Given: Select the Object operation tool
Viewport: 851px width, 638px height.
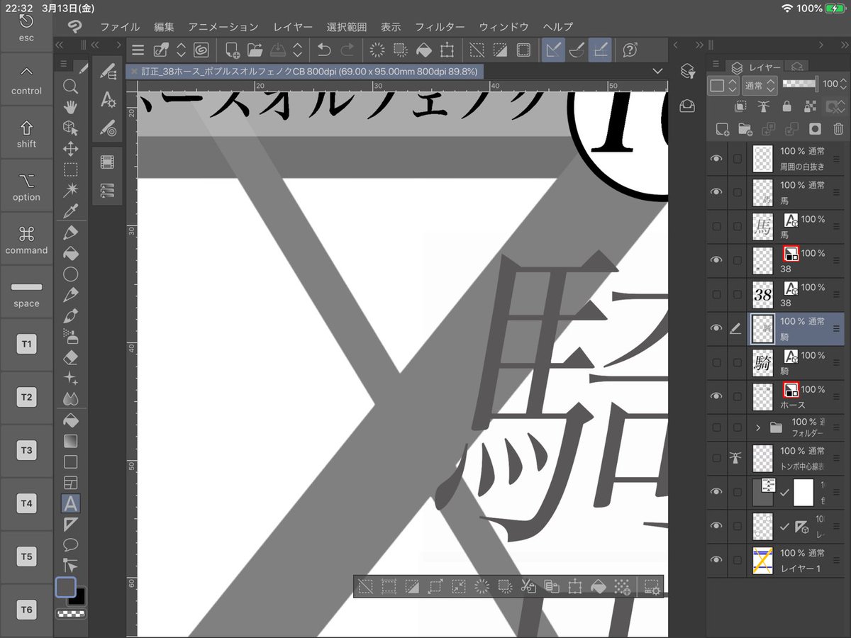Looking at the screenshot, I should click(70, 128).
